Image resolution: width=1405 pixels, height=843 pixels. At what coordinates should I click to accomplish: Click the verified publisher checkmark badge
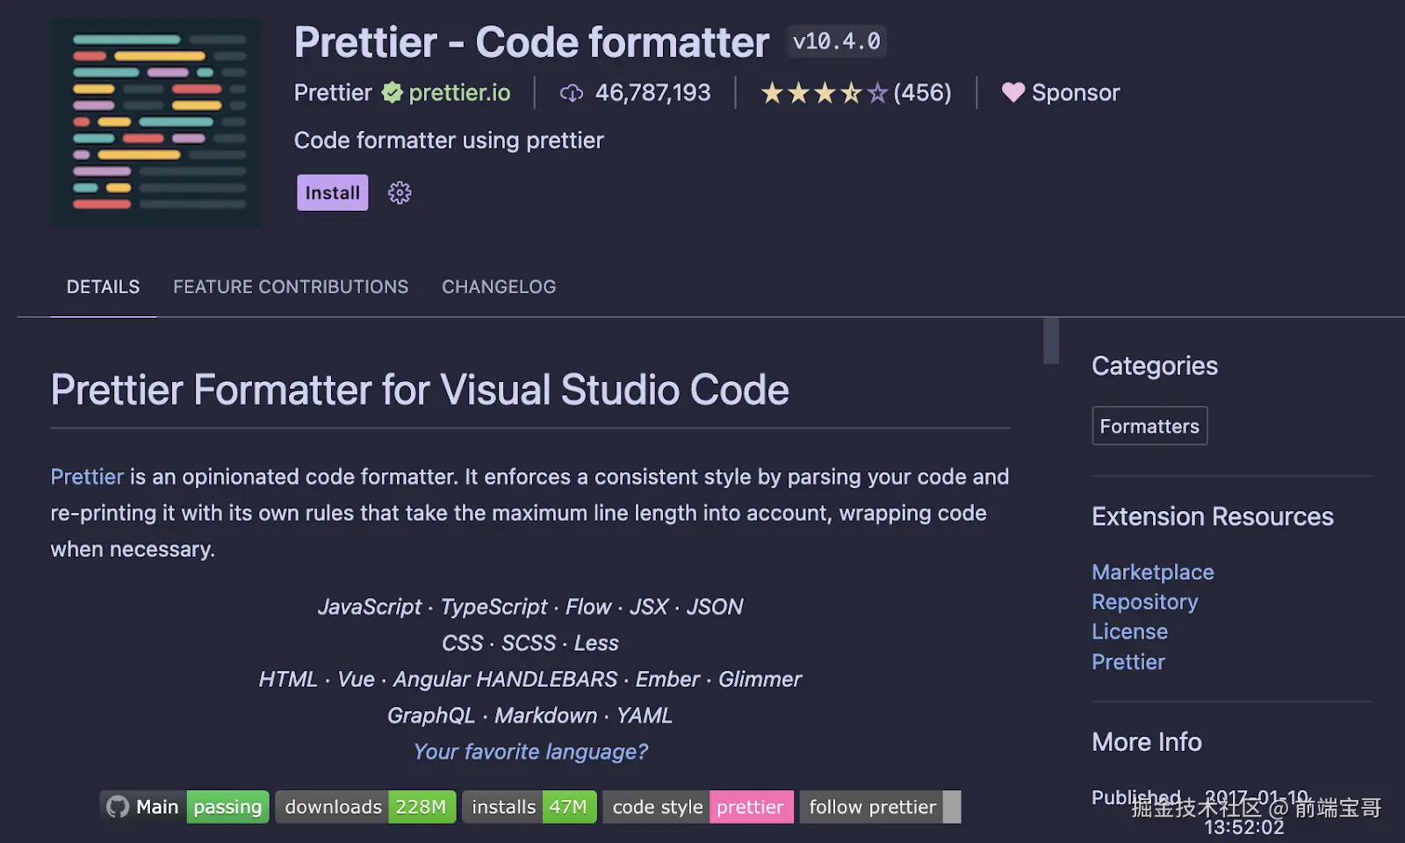(x=392, y=92)
